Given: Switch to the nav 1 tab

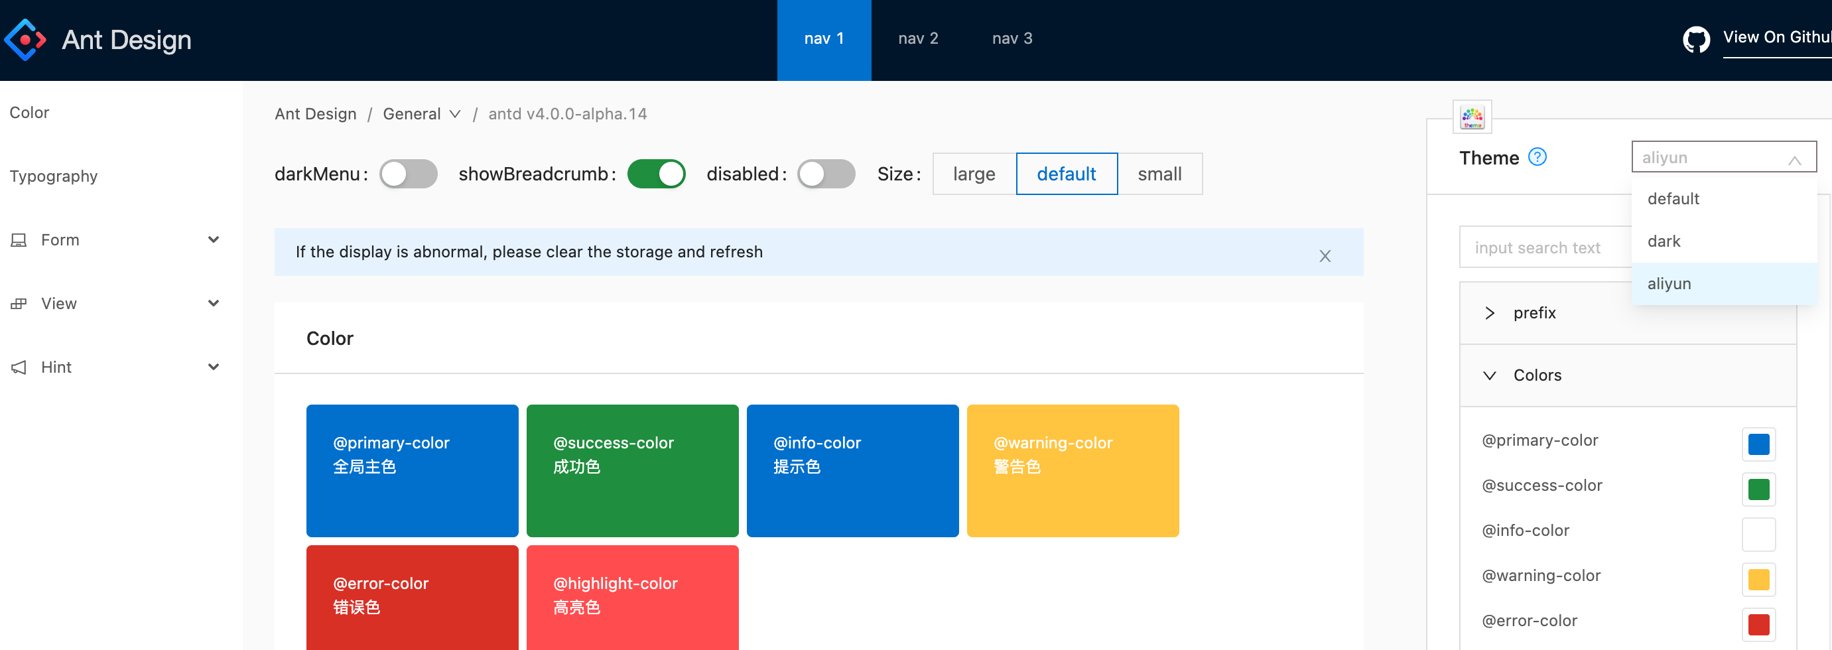Looking at the screenshot, I should tap(824, 40).
